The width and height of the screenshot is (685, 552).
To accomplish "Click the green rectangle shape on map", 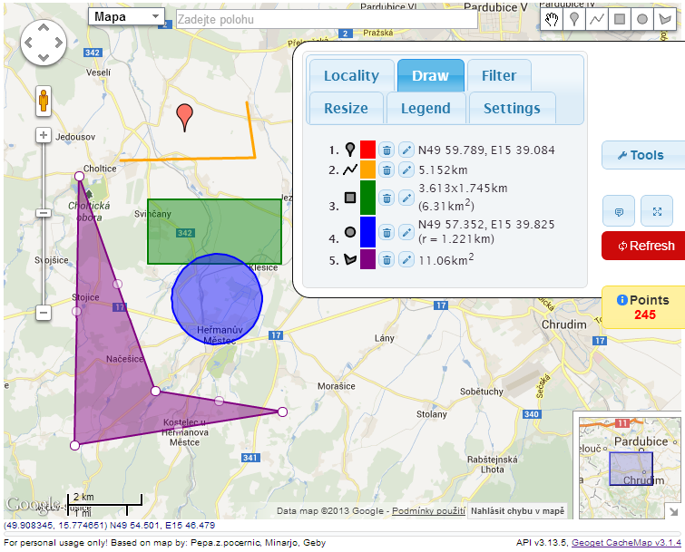I will pyautogui.click(x=214, y=231).
